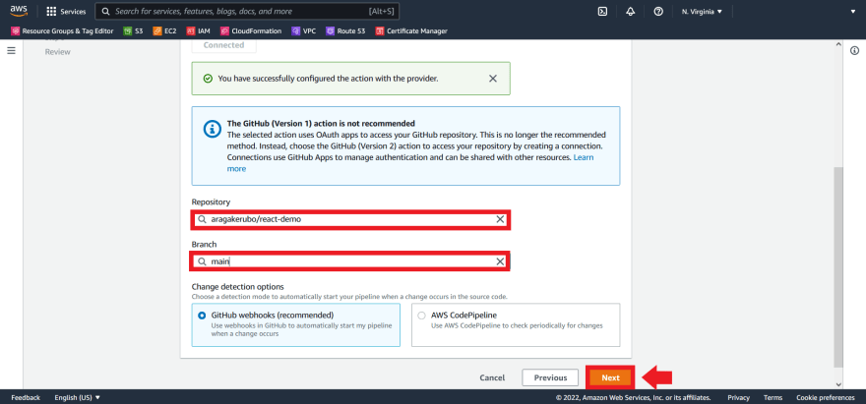The width and height of the screenshot is (866, 404).
Task: Click the Connected button
Action: click(x=223, y=45)
